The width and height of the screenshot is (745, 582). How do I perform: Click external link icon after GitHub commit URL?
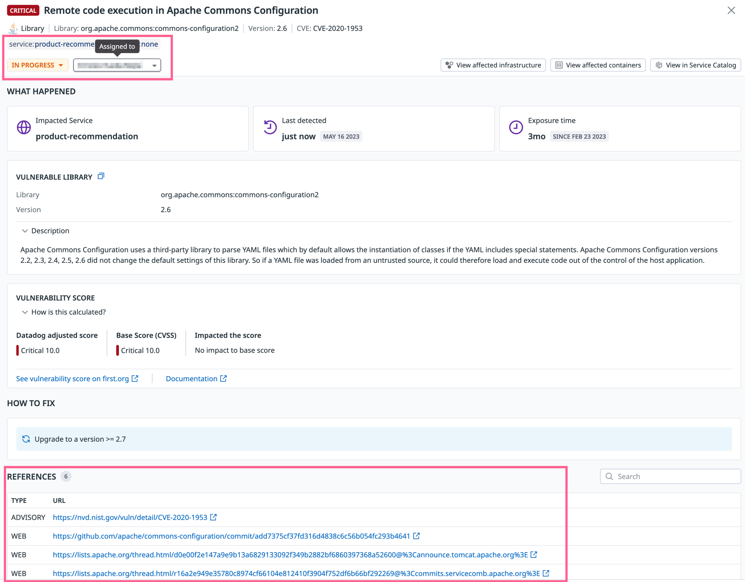point(416,536)
